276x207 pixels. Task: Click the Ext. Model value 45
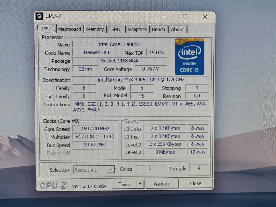coord(142,96)
